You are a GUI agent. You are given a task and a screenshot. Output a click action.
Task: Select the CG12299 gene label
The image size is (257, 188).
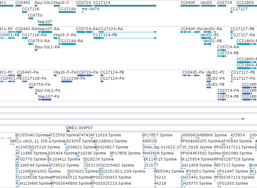click(x=67, y=9)
